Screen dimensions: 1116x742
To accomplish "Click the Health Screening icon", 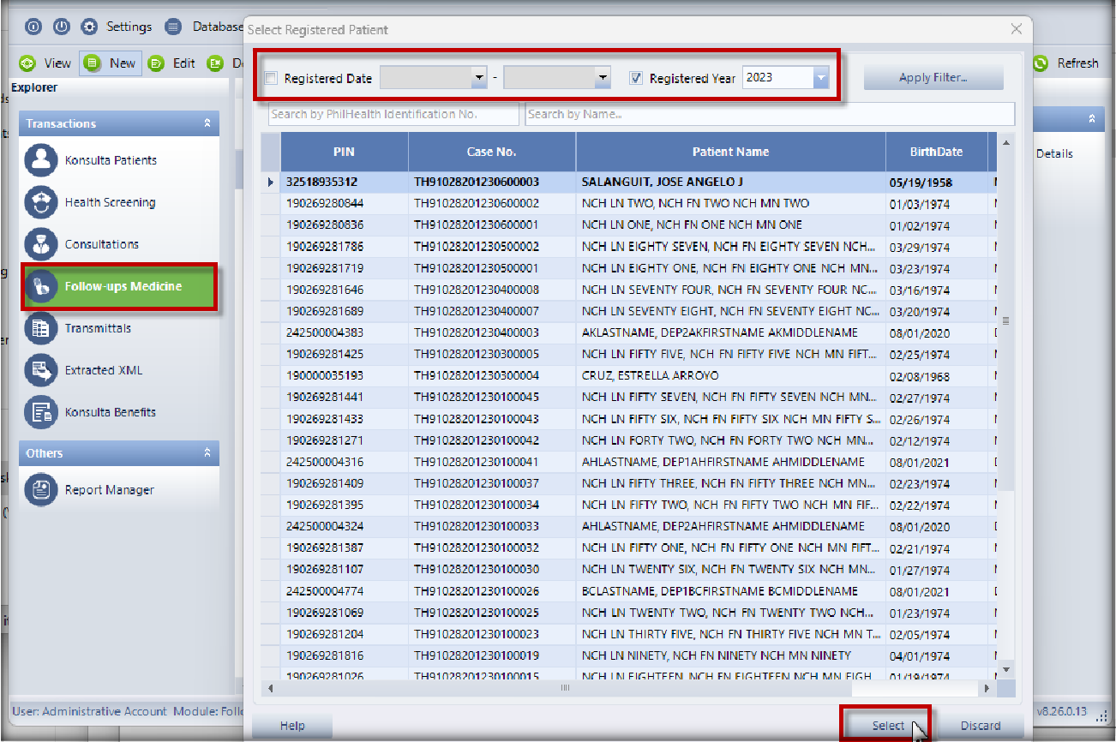I will click(40, 202).
